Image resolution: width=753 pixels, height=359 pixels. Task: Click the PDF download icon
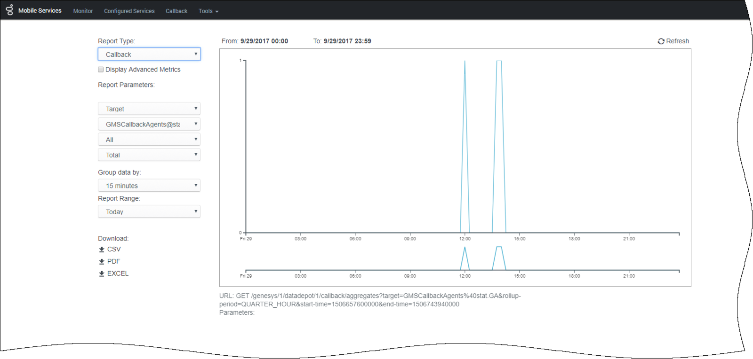click(x=101, y=262)
